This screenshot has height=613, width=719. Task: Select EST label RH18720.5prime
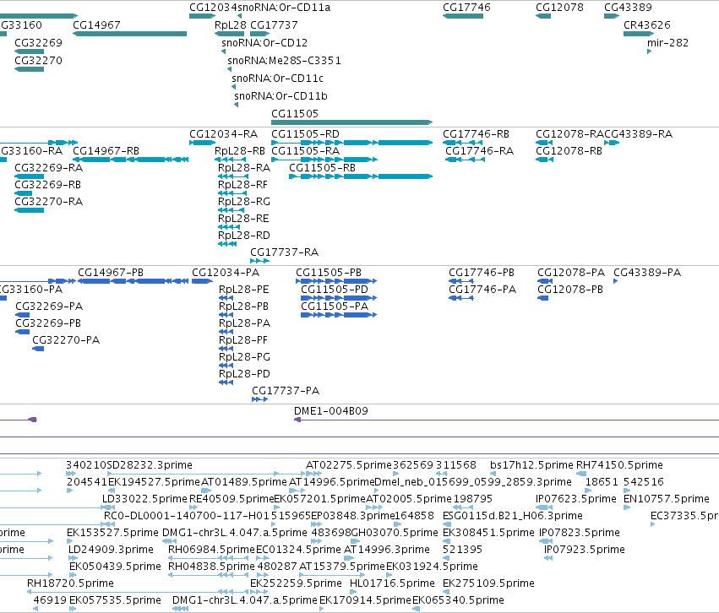tap(71, 583)
